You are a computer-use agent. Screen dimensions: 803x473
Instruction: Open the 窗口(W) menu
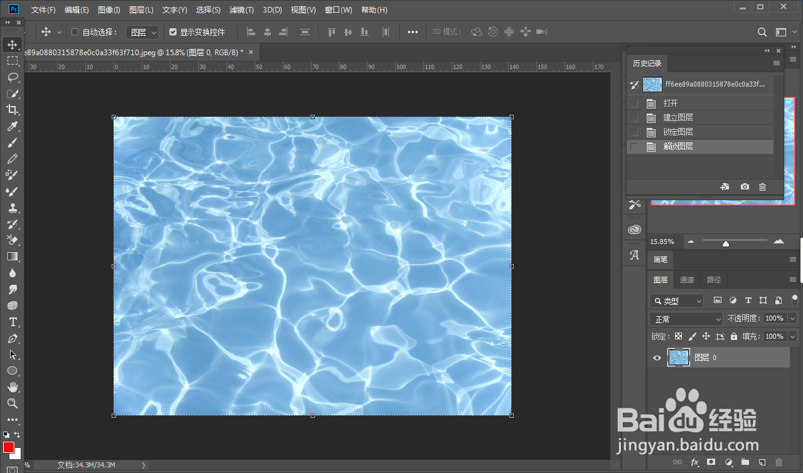(339, 10)
